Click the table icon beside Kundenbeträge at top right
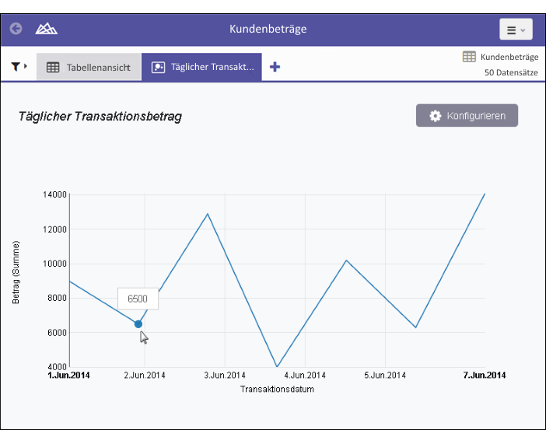 point(469,57)
